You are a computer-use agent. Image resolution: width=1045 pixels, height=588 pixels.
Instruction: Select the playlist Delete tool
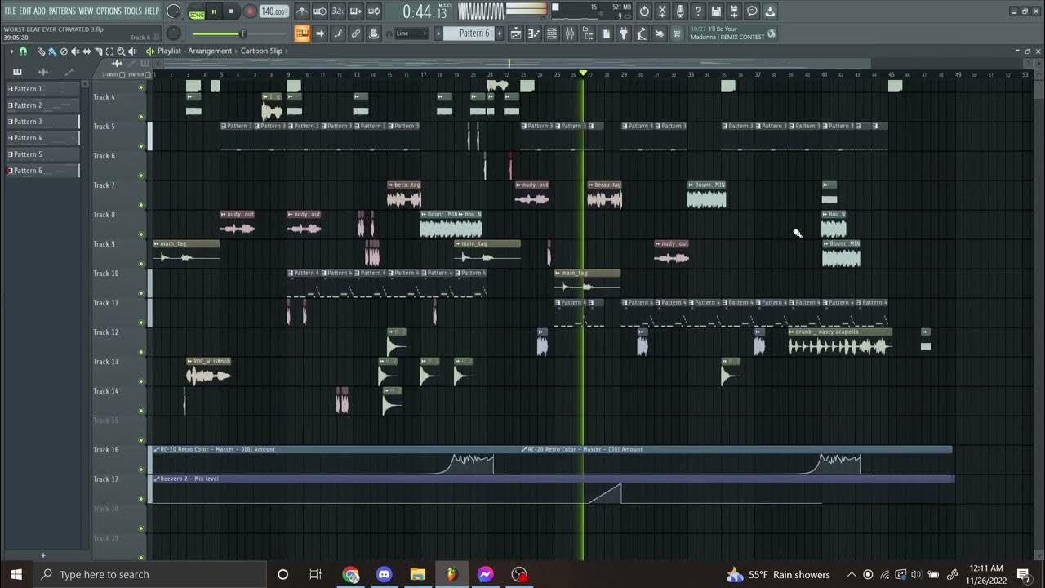tap(64, 51)
